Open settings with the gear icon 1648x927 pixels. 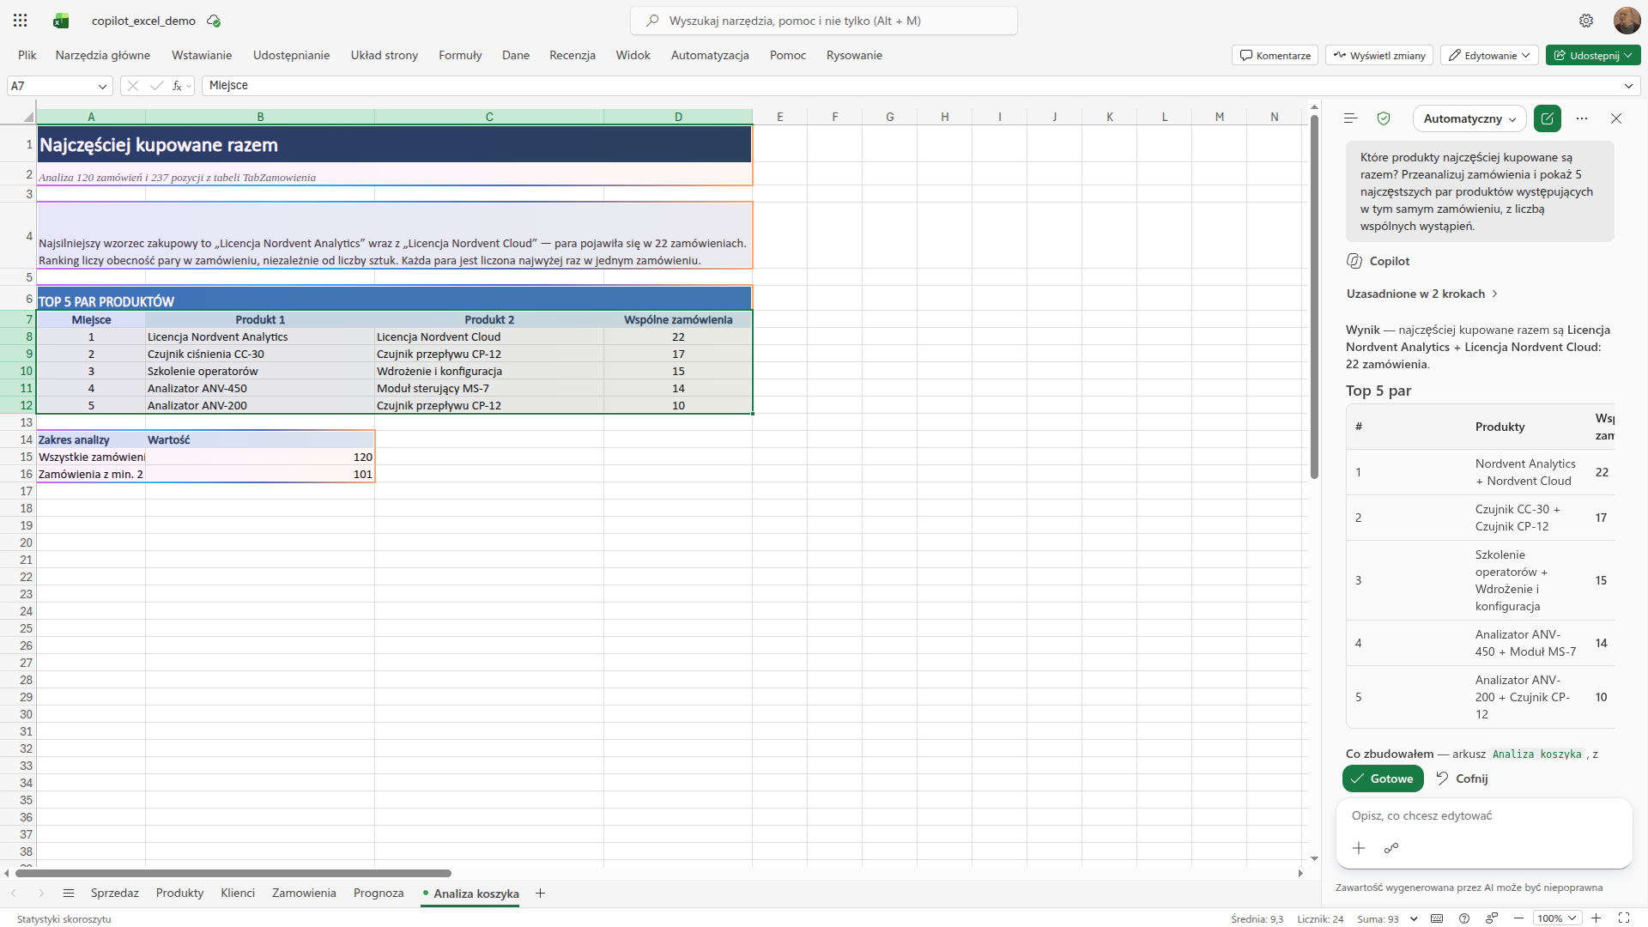pyautogui.click(x=1586, y=21)
